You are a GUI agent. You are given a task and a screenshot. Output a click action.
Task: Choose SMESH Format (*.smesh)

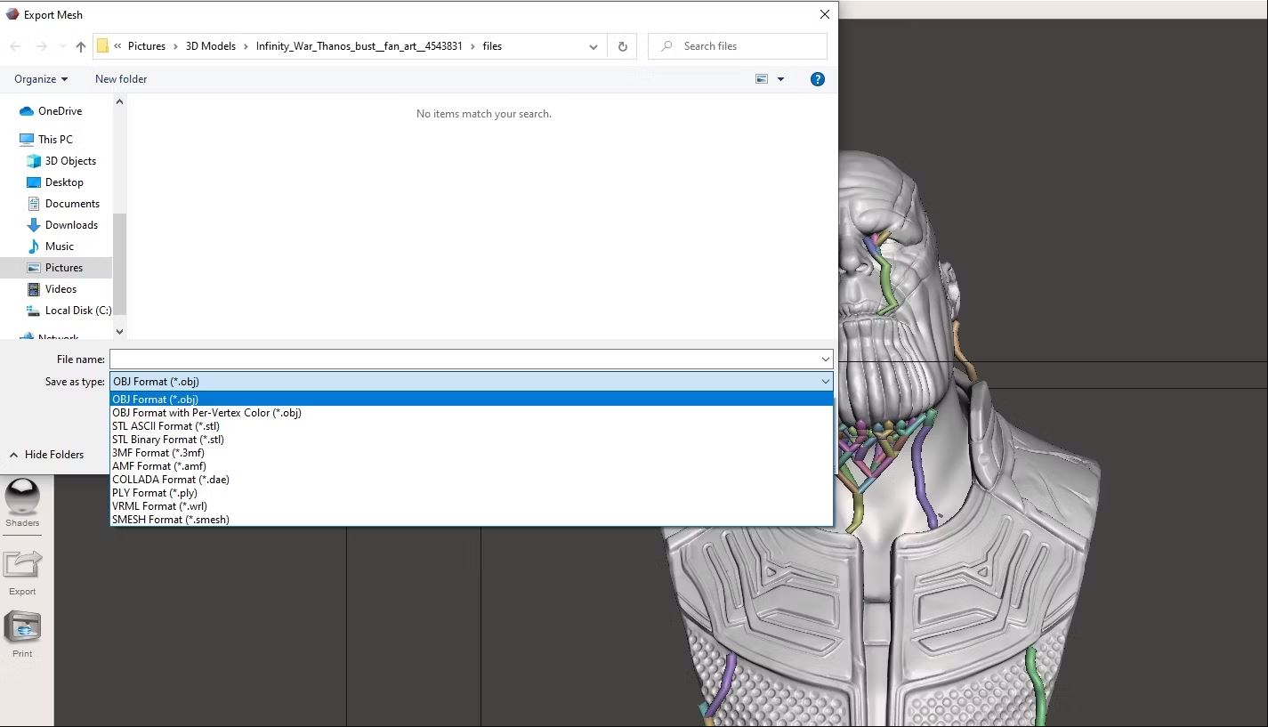pos(472,520)
